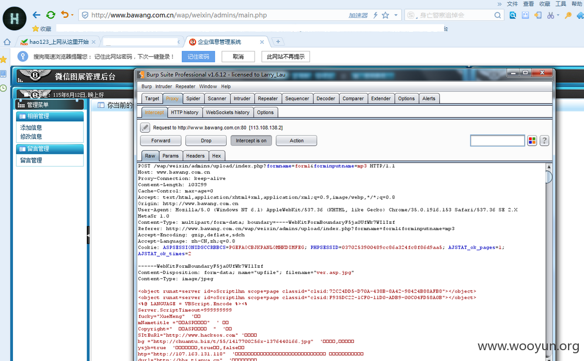Collapse the 相册管理 section header

point(50,116)
